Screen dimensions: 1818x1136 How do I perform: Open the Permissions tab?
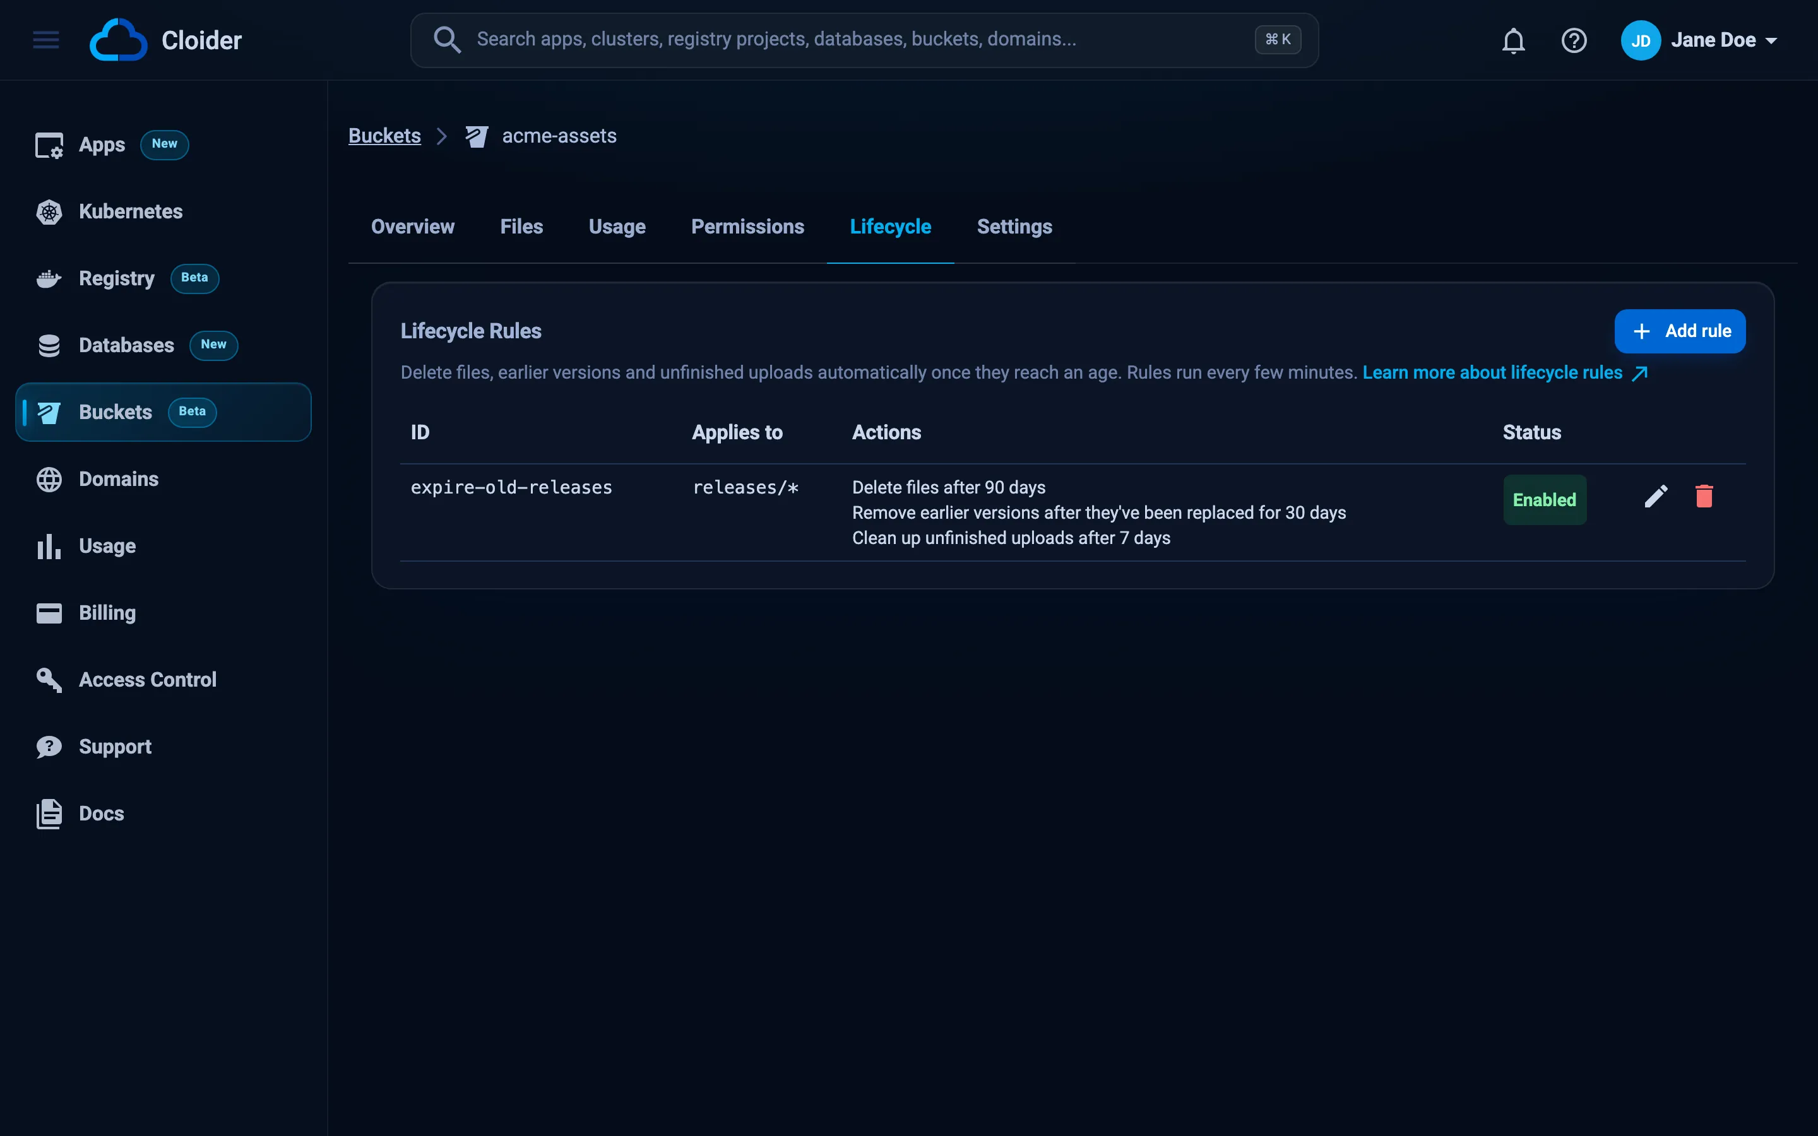pos(747,227)
